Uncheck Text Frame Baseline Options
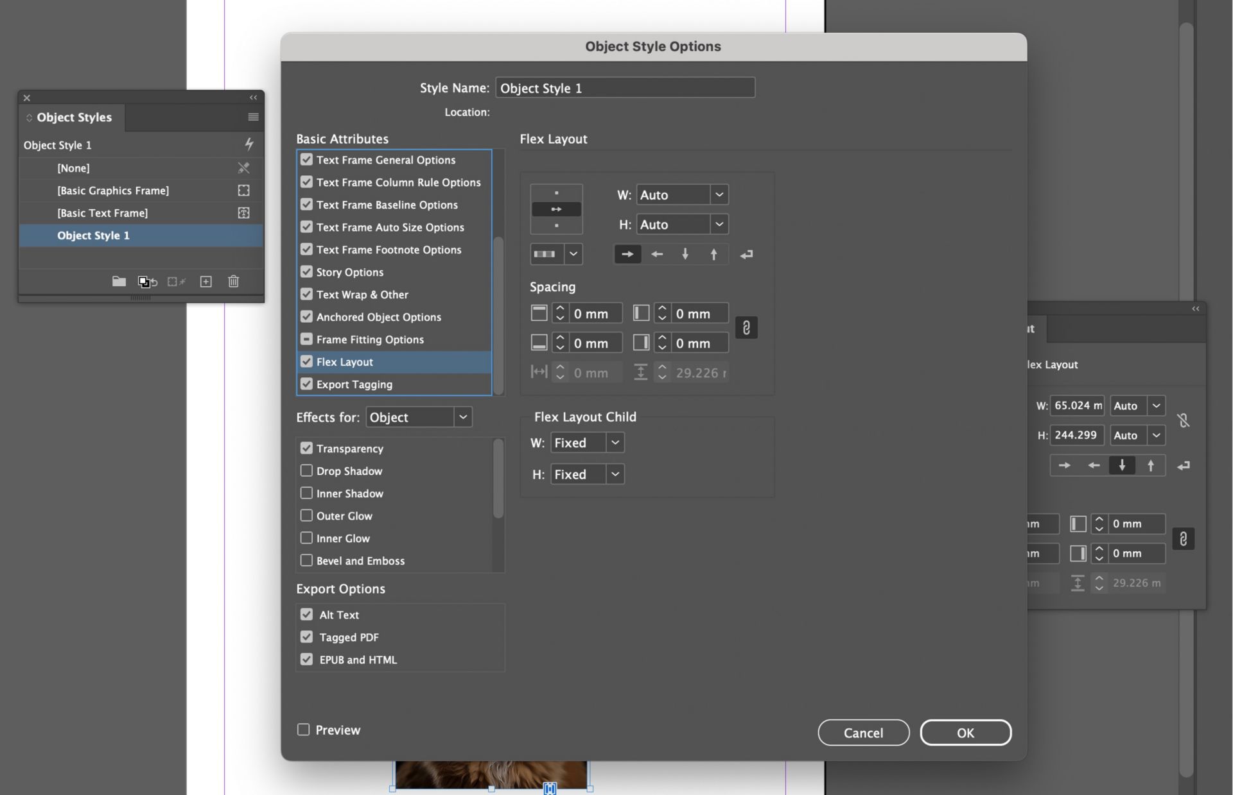Image resolution: width=1233 pixels, height=795 pixels. (x=307, y=204)
